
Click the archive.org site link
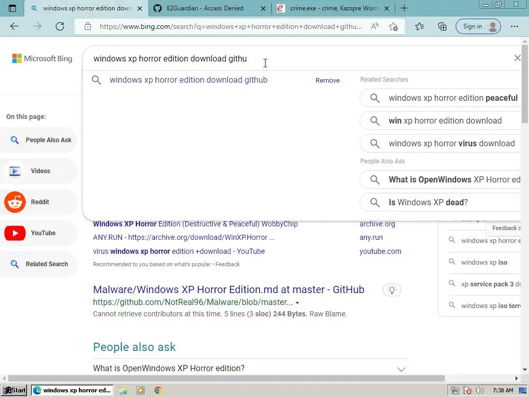click(x=377, y=224)
